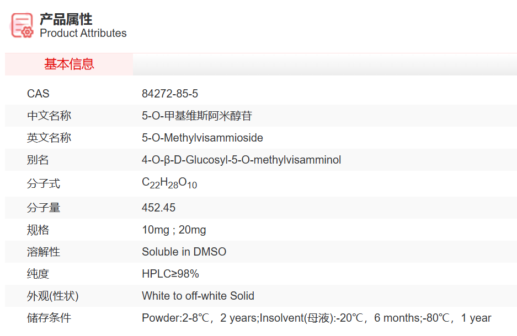Click the 产品属性 heading
517x336 pixels.
click(x=66, y=19)
